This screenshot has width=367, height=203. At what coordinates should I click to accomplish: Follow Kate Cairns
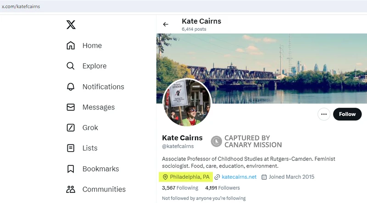pos(347,114)
